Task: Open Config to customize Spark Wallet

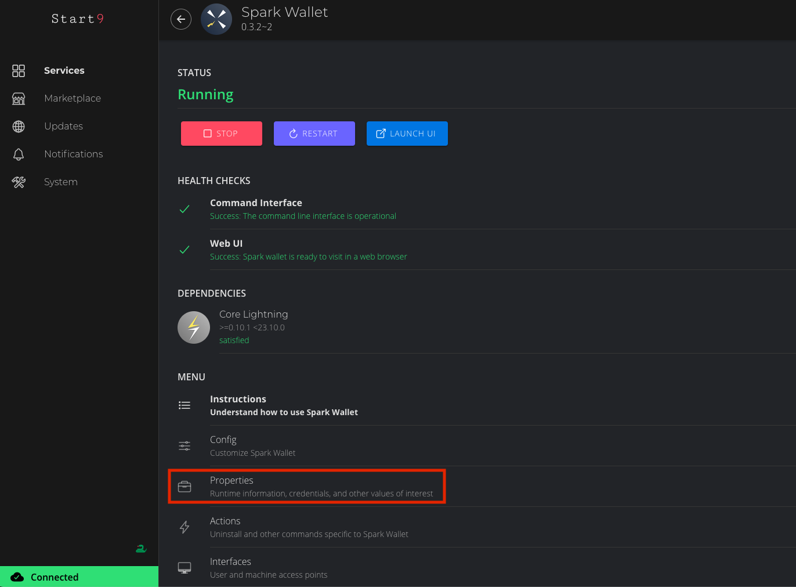Action: coord(252,446)
